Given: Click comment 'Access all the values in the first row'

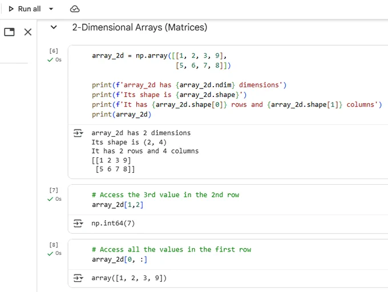Looking at the screenshot, I should (x=172, y=249).
